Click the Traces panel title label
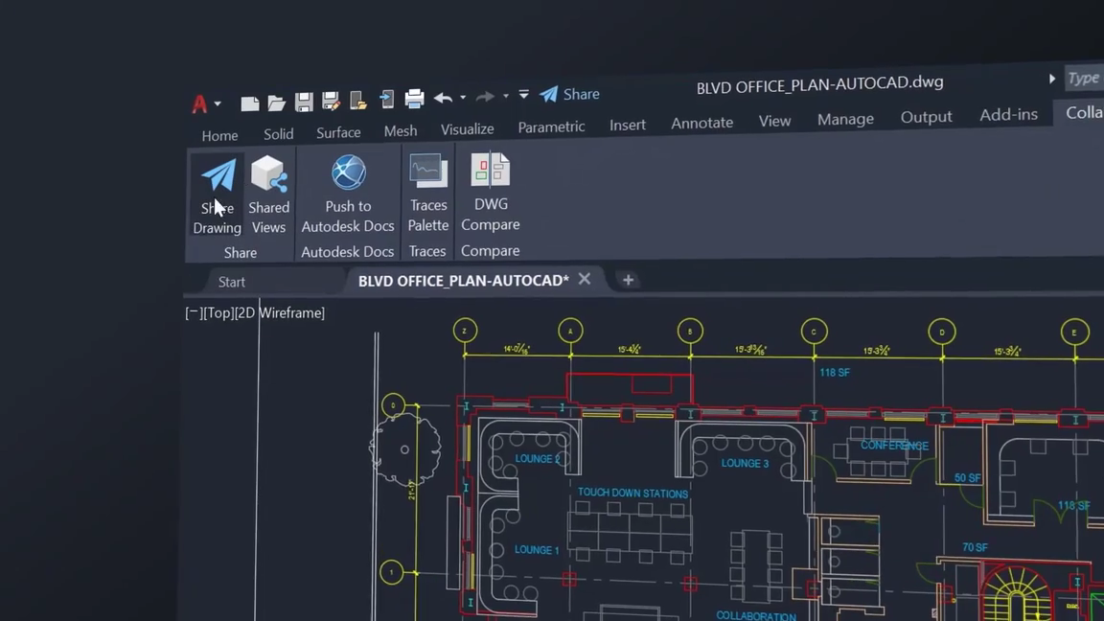Screen dimensions: 1104x621 click(427, 251)
